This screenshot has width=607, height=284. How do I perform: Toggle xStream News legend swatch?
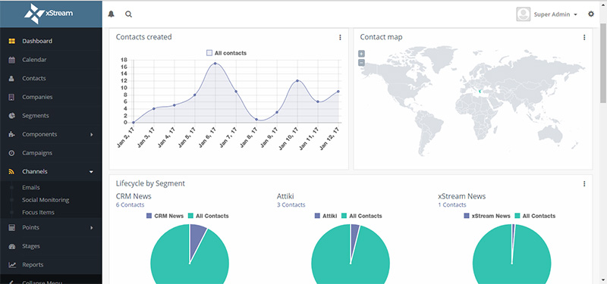467,216
